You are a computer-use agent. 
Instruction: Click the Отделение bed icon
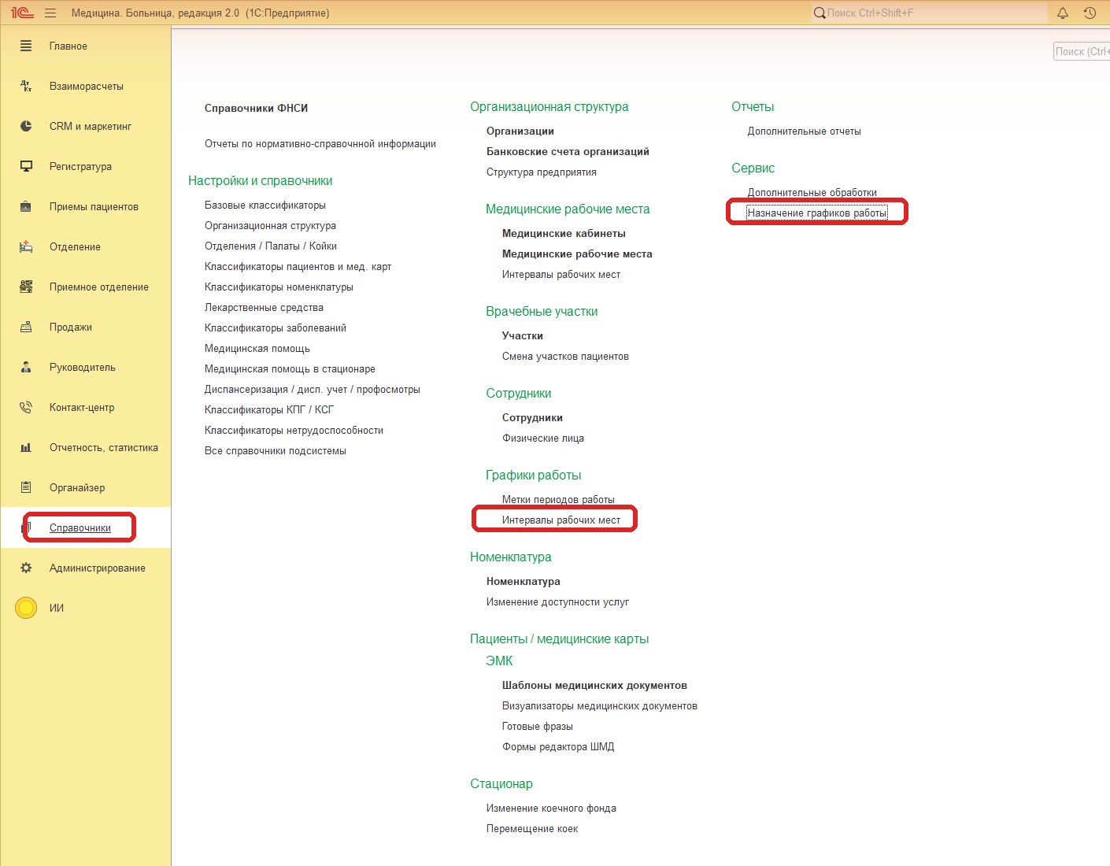pos(26,246)
